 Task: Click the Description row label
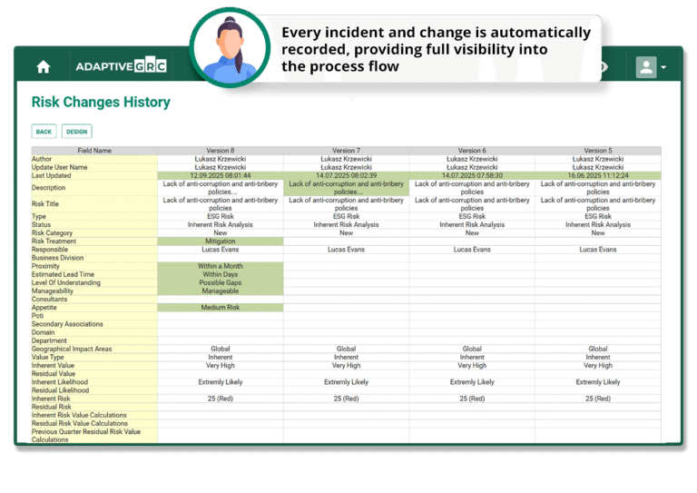click(x=94, y=188)
